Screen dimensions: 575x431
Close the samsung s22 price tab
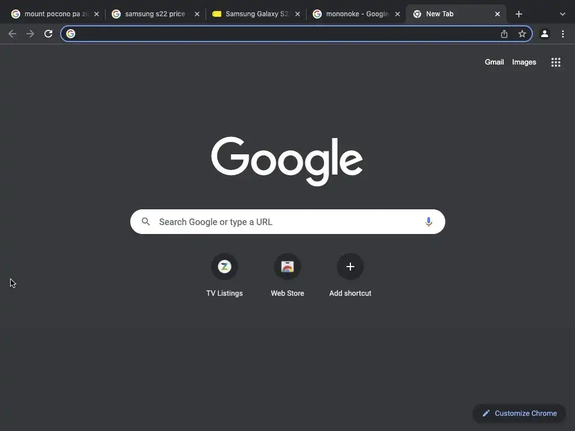(197, 14)
